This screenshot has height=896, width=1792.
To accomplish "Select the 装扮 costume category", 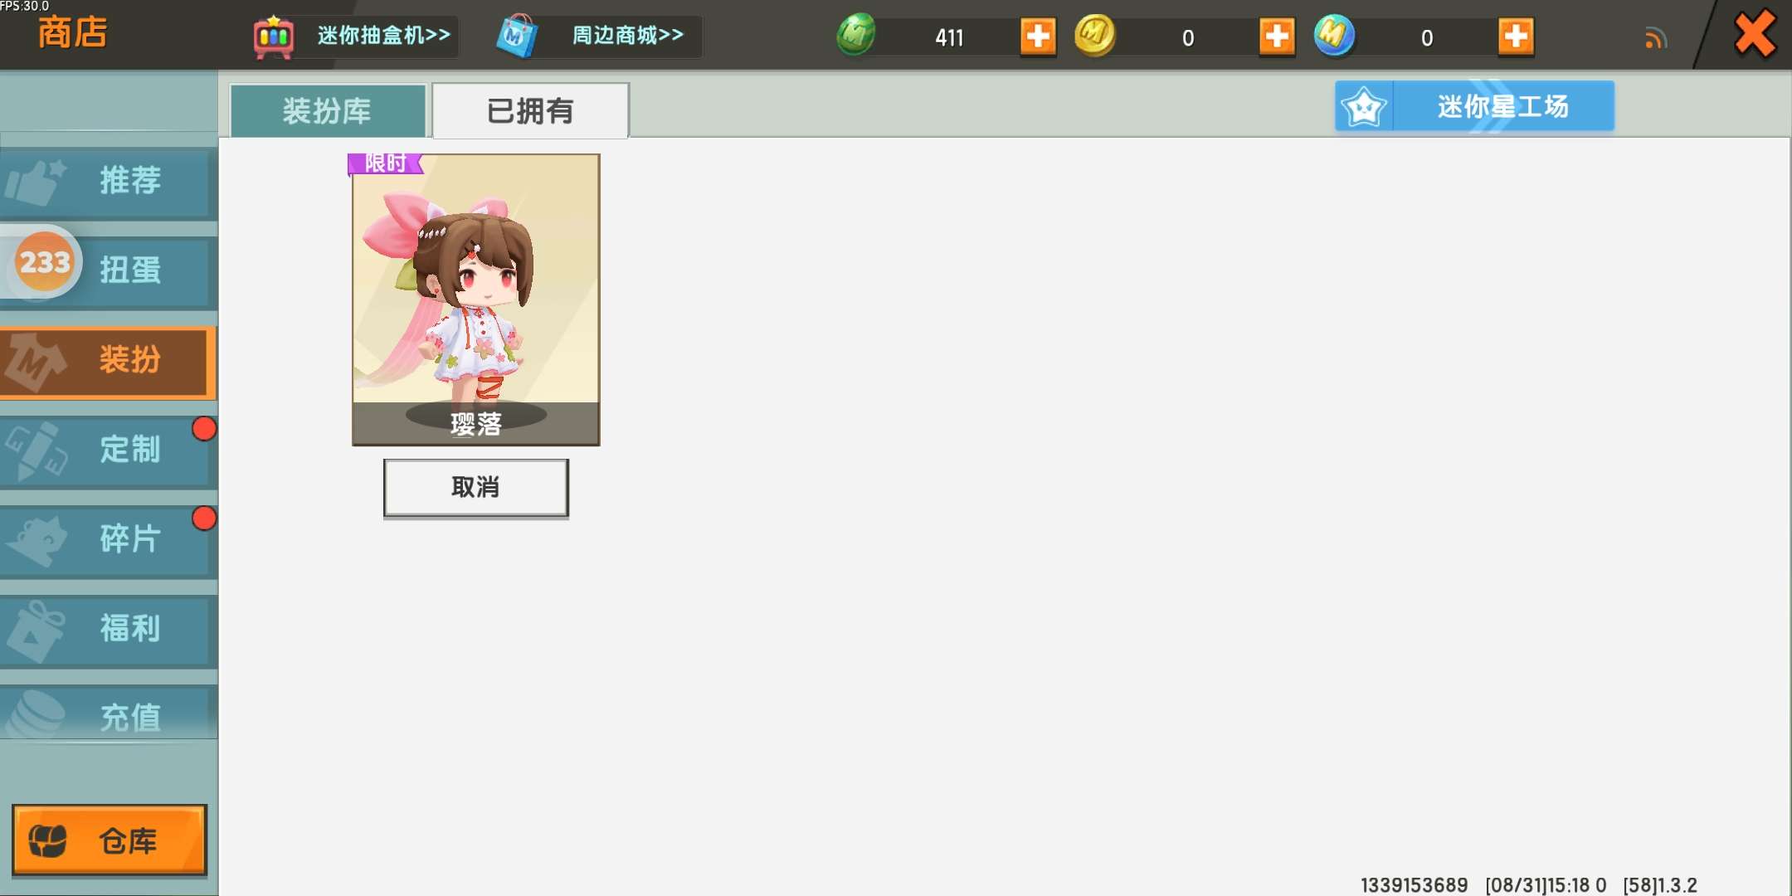I will pos(109,361).
